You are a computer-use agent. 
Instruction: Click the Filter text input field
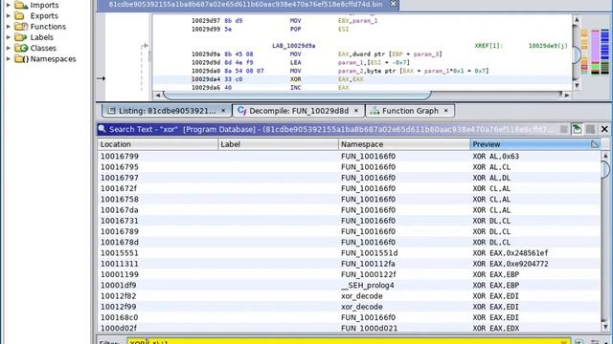click(x=348, y=342)
